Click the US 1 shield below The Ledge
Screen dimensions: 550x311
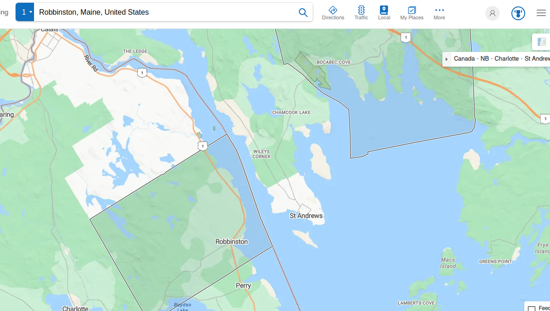pos(142,73)
